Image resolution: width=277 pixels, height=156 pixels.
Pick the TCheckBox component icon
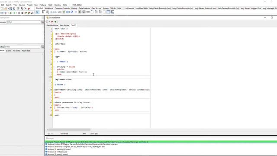tap(72, 12)
